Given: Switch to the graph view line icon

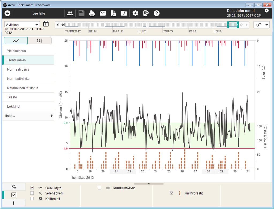Looking at the screenshot, I should [x=16, y=41].
